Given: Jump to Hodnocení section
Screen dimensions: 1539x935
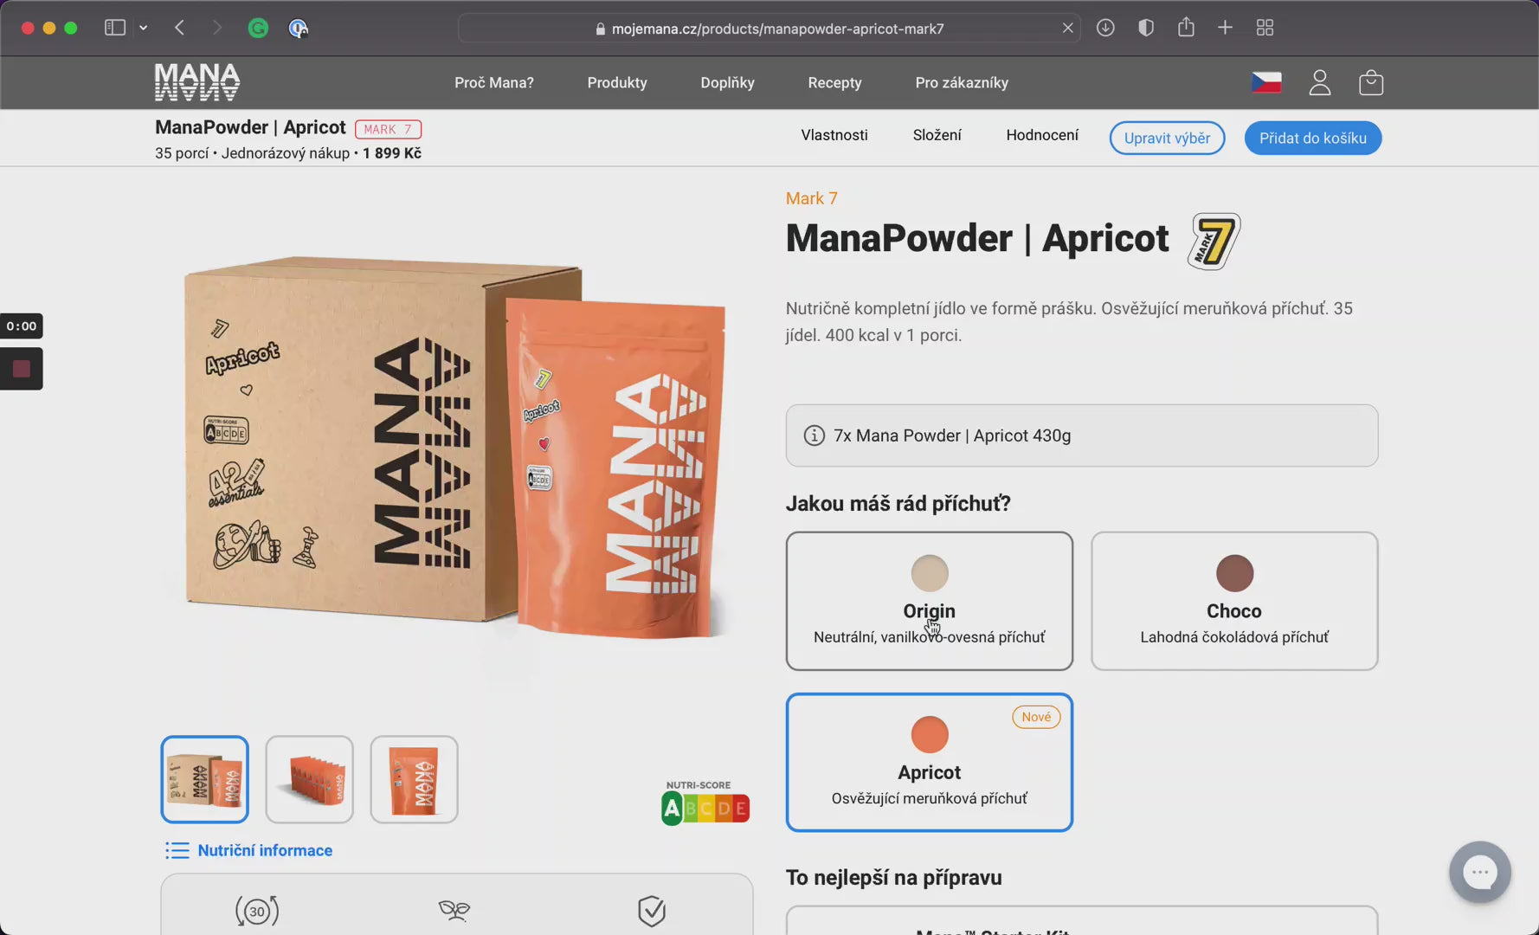Looking at the screenshot, I should click(x=1042, y=135).
